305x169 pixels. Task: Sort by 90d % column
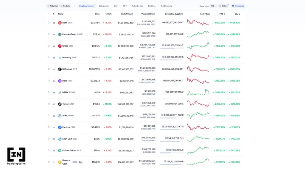tap(236, 14)
